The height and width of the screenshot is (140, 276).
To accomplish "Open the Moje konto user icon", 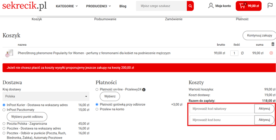I will coord(211,6).
